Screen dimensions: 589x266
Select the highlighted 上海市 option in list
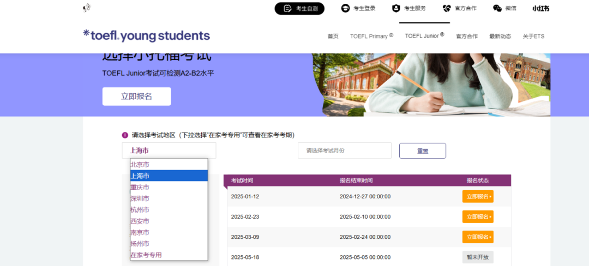tap(169, 176)
